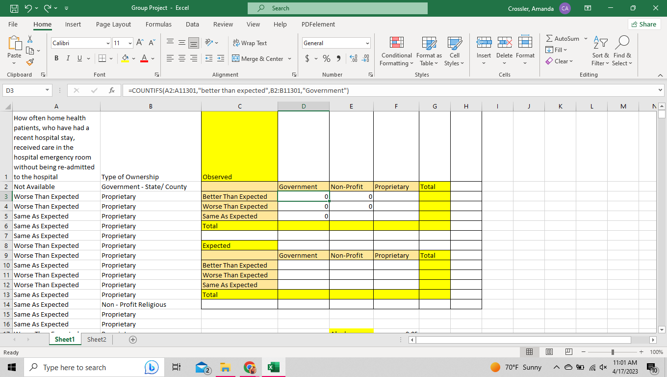
Task: Collapse the ribbon with the chevron
Action: coord(660,75)
